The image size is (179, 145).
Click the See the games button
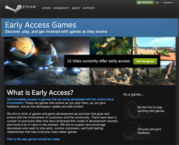tap(145, 61)
